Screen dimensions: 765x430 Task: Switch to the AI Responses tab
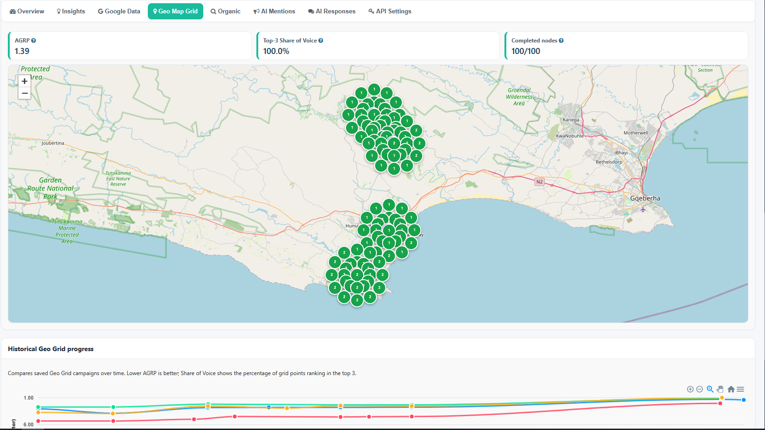pyautogui.click(x=332, y=11)
